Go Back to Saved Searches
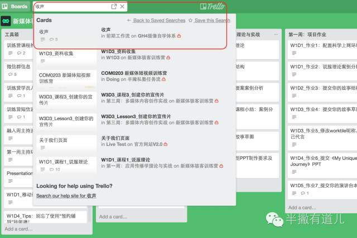 (159, 21)
